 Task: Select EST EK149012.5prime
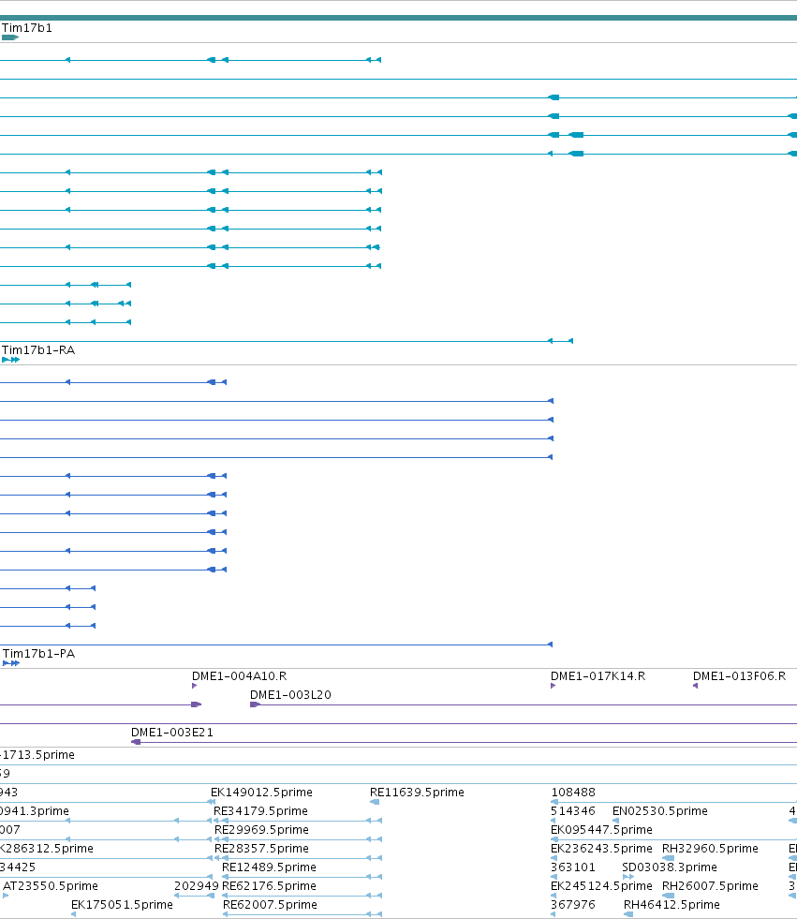click(261, 793)
